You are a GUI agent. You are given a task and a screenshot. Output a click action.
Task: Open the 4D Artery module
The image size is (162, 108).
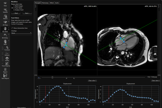point(5,36)
